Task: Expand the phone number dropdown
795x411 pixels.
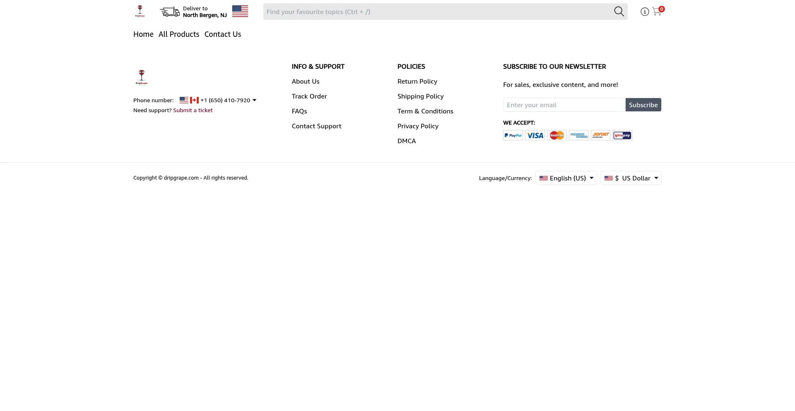Action: [254, 100]
